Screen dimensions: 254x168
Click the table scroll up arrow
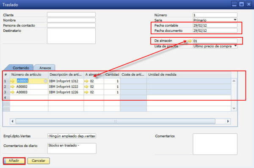tap(234, 81)
